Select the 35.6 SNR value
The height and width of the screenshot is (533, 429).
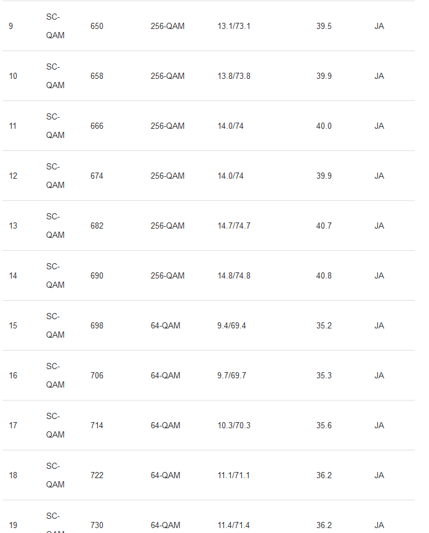pyautogui.click(x=324, y=426)
